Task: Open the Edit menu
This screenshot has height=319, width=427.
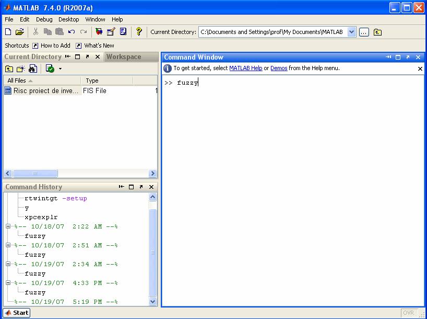Action: coord(25,19)
